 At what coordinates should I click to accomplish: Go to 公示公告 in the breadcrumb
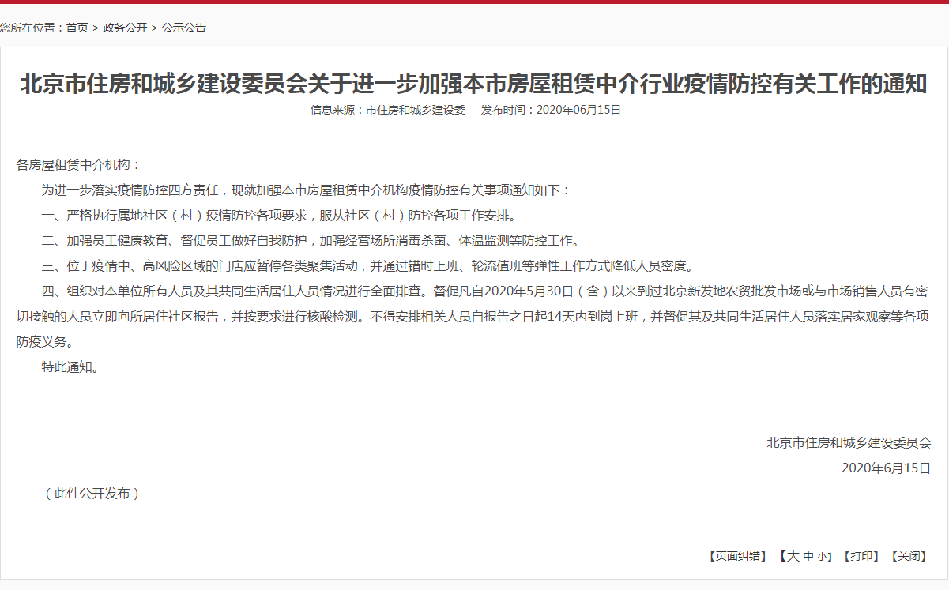(184, 28)
